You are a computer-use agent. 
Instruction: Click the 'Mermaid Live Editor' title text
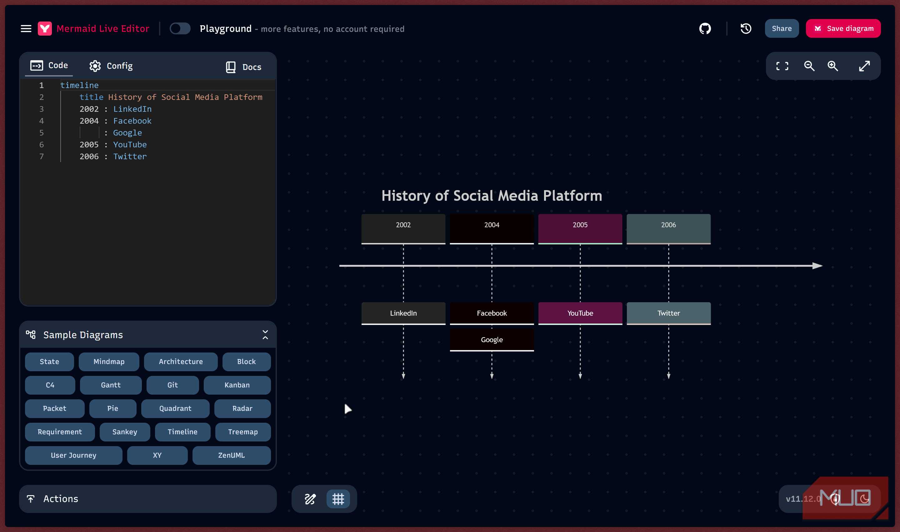[103, 29]
